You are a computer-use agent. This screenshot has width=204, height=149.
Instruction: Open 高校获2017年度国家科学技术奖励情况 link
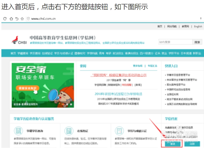[118, 104]
